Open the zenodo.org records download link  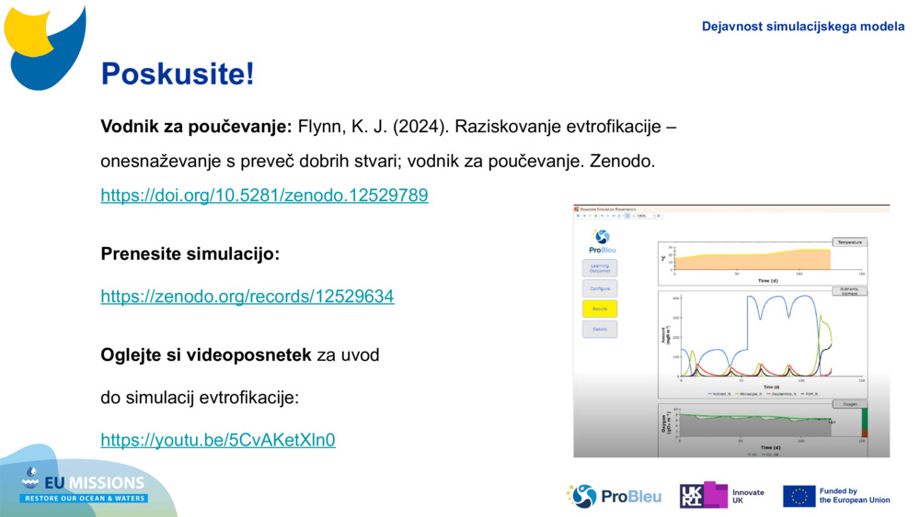[x=247, y=297]
